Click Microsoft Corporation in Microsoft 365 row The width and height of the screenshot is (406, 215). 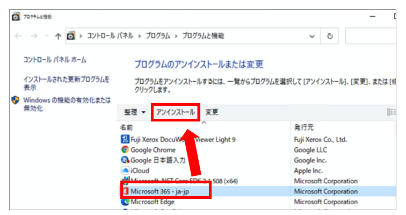pos(326,191)
